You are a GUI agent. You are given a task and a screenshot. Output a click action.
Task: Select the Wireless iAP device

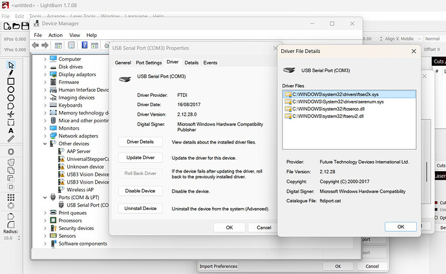(x=80, y=189)
